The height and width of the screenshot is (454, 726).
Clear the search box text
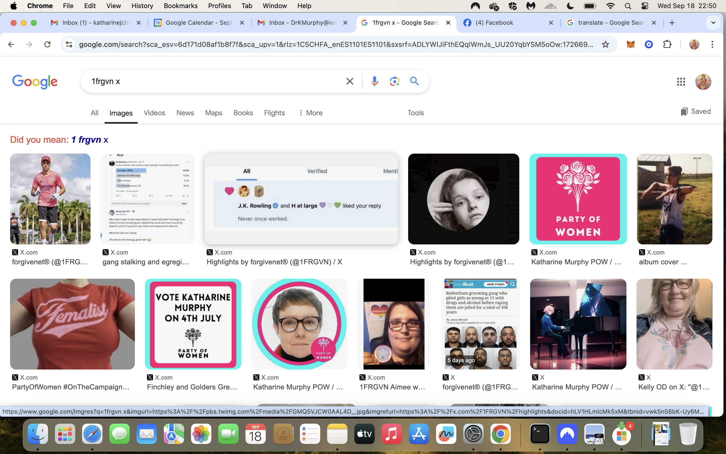tap(350, 81)
